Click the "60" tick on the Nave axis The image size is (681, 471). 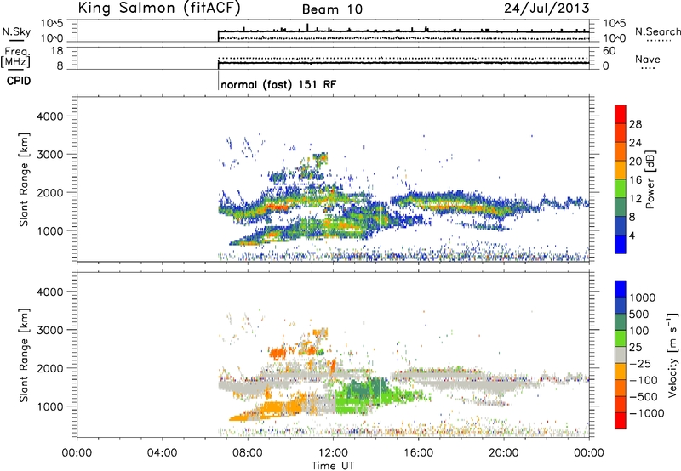[x=609, y=51]
